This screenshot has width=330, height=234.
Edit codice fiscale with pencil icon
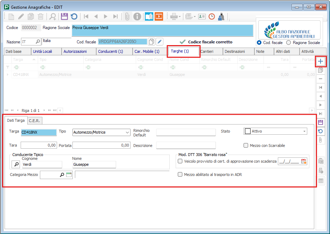160,42
